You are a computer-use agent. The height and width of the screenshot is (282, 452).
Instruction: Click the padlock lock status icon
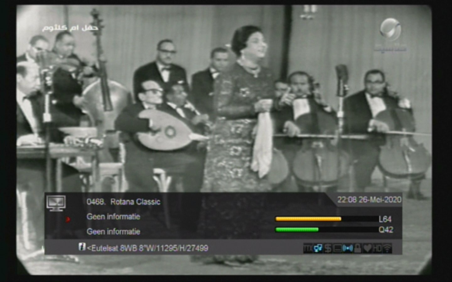click(358, 249)
